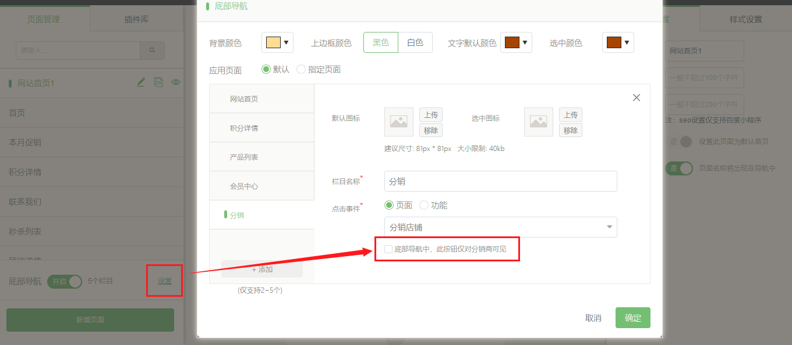The height and width of the screenshot is (345, 792).
Task: Close the nav item editor with X icon
Action: 637,98
